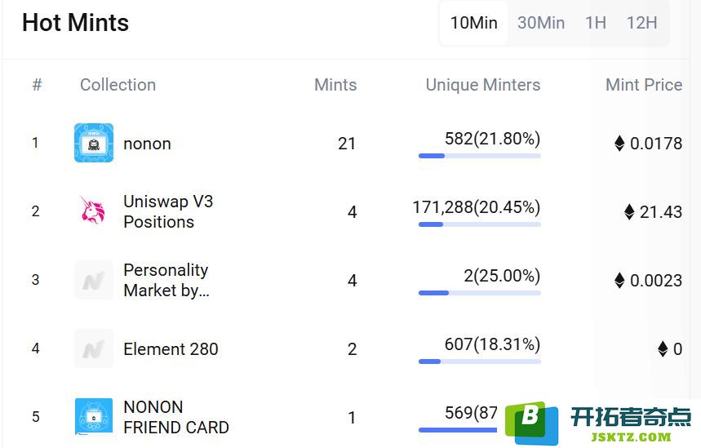
Task: Click the Unique Minters column header
Action: click(x=482, y=85)
